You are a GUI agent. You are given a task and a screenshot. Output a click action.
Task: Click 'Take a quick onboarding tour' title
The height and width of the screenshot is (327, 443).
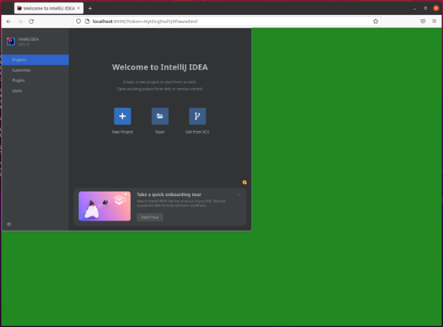pyautogui.click(x=169, y=194)
